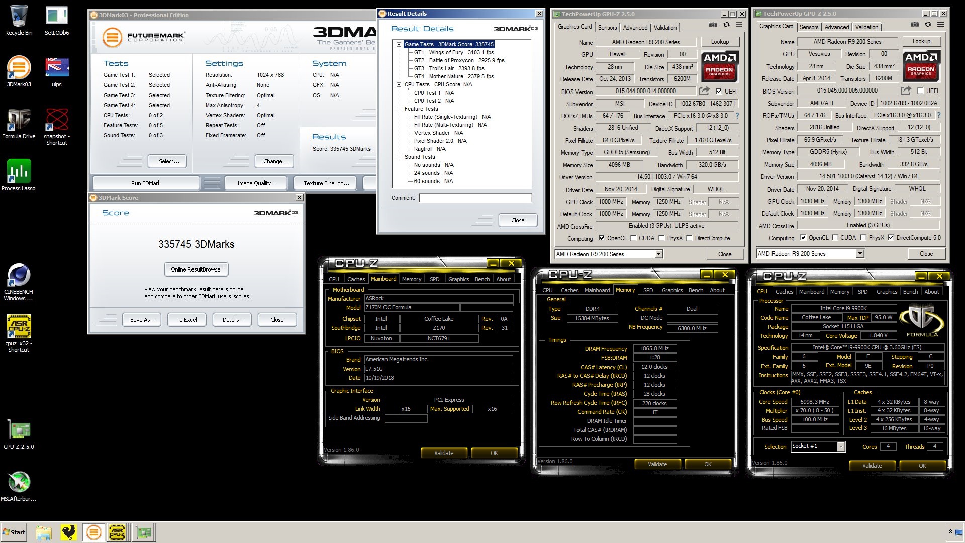Toggle CUDA checkbox in Vesuvius GPU-Z window
The image size is (965, 543).
coord(835,238)
